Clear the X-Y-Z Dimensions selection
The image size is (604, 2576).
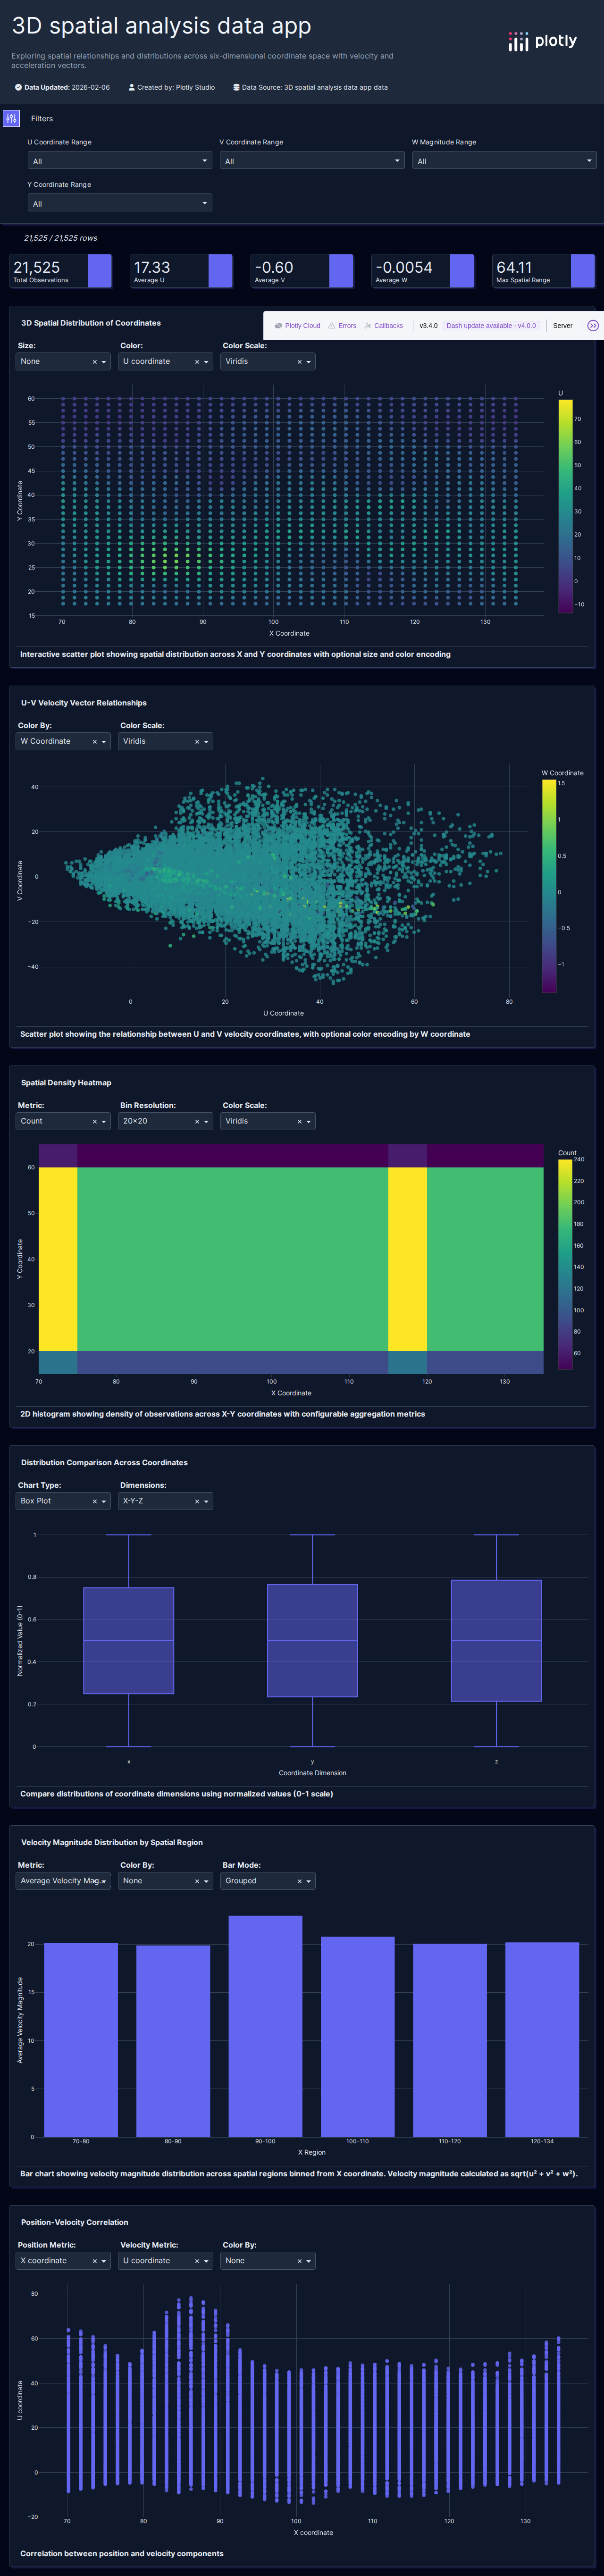[197, 1502]
